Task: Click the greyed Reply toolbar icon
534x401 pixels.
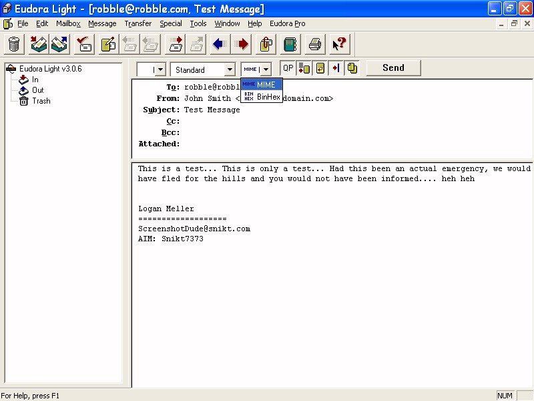Action: coord(129,44)
